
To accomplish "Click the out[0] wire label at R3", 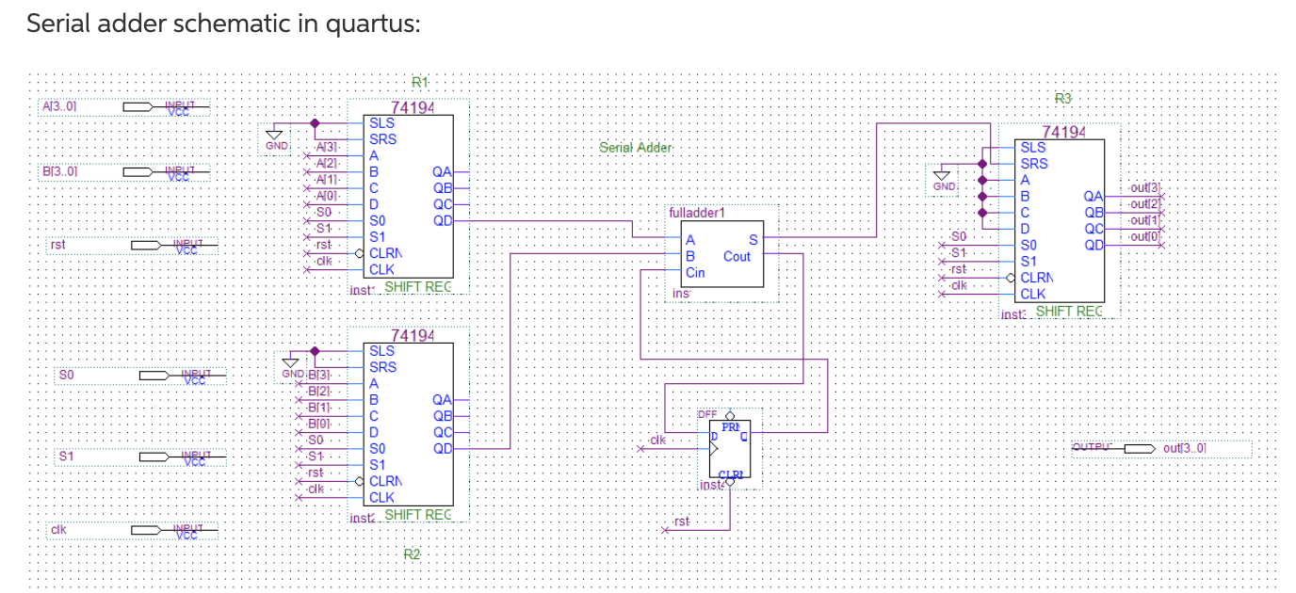I will [1144, 236].
